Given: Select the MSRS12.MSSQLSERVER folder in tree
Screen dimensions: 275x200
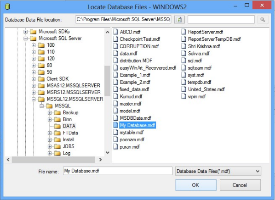Looking at the screenshot, I should (x=74, y=92).
